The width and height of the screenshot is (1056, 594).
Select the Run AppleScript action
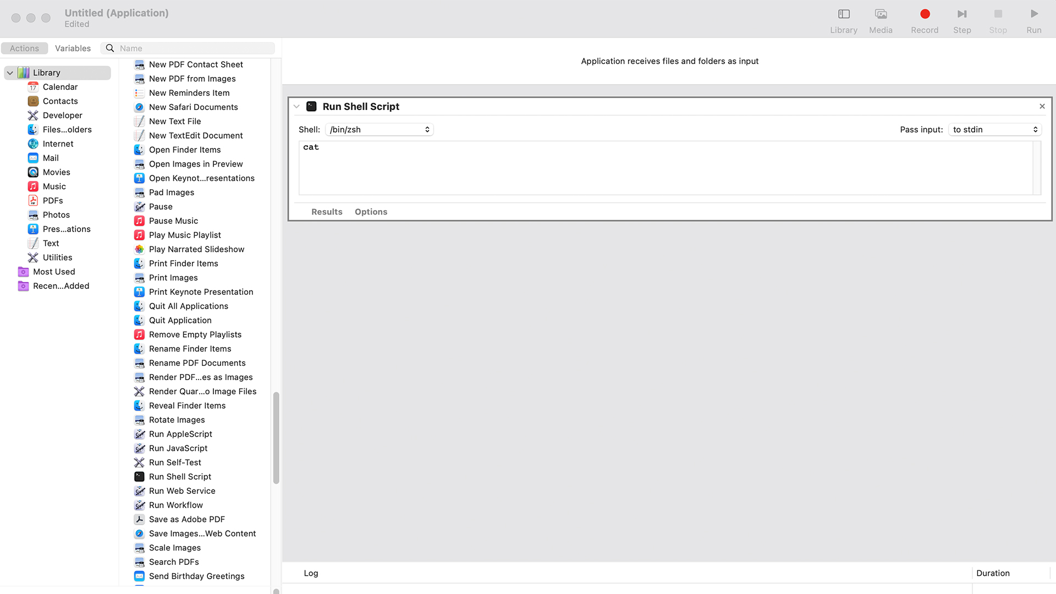(x=180, y=434)
